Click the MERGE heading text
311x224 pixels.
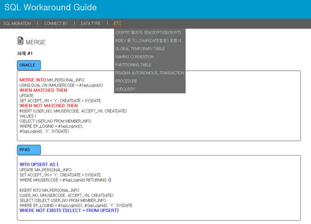click(x=35, y=42)
